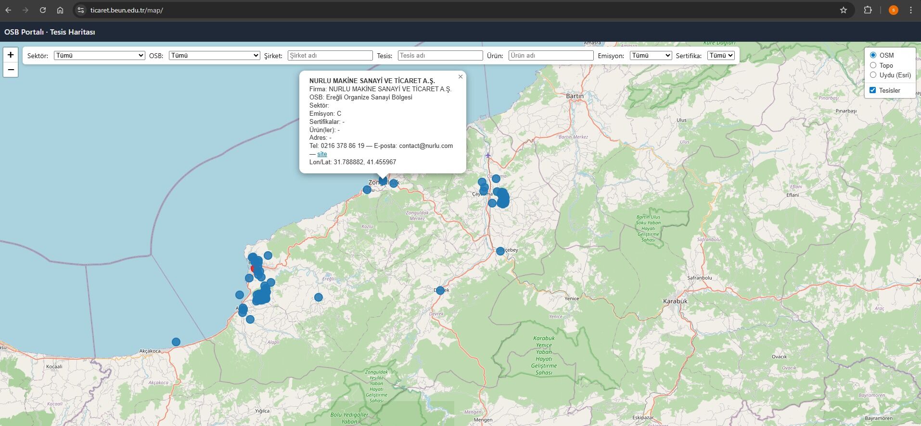Open the site link in the popup
The image size is (921, 426).
pyautogui.click(x=322, y=154)
